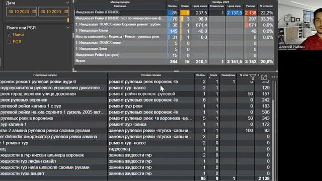Click condition ремонт рулевых реек +в воронеже
This screenshot has height=181, width=322.
point(150,119)
